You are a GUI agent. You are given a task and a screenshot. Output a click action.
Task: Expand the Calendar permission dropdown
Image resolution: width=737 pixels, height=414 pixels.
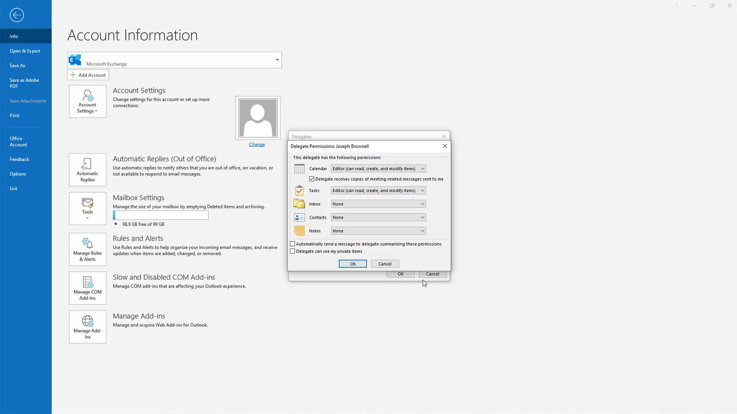point(422,169)
